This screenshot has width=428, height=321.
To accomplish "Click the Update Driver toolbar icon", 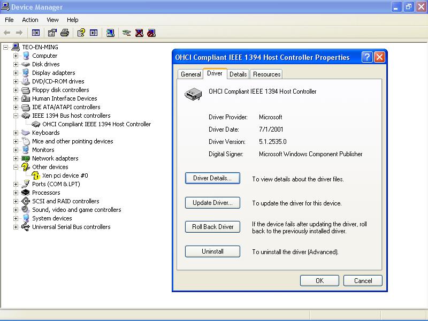I will point(126,33).
